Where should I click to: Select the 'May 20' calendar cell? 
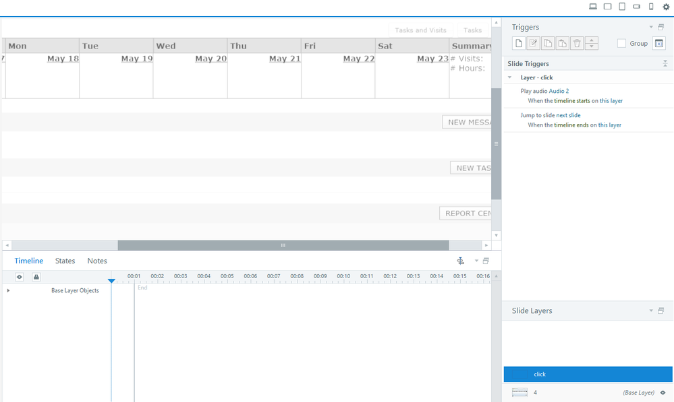tap(190, 76)
